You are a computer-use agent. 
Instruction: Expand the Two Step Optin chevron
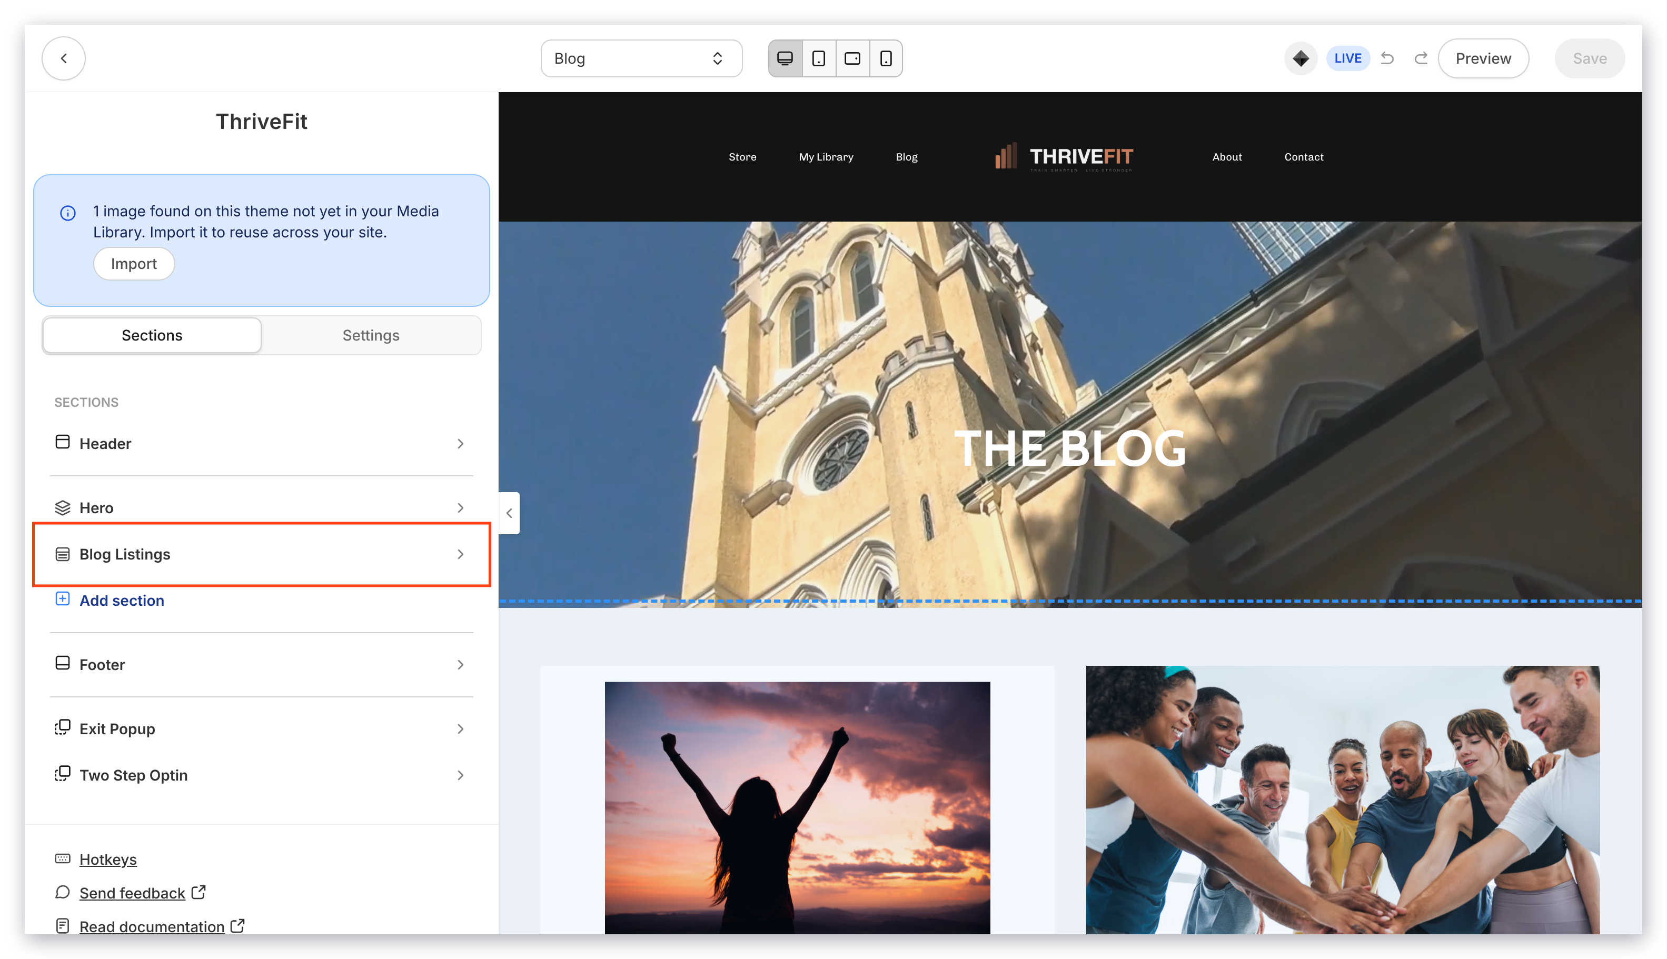point(461,775)
